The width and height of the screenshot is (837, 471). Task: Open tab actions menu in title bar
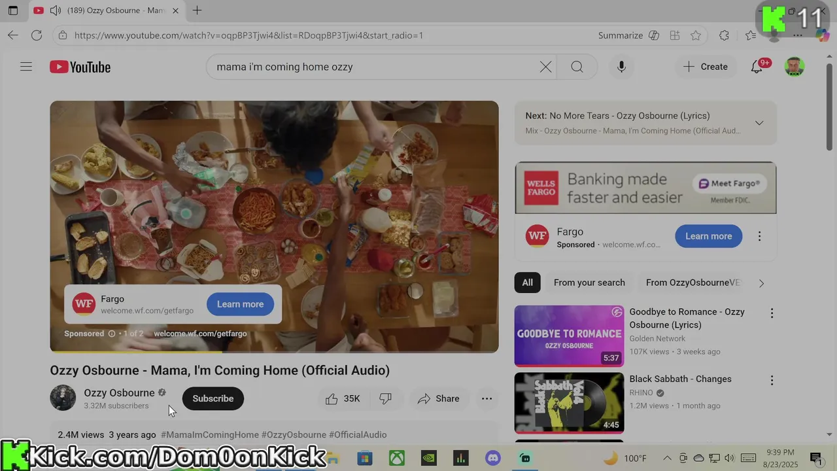pos(13,10)
